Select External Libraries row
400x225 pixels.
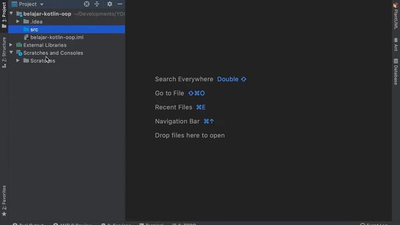pyautogui.click(x=67, y=45)
